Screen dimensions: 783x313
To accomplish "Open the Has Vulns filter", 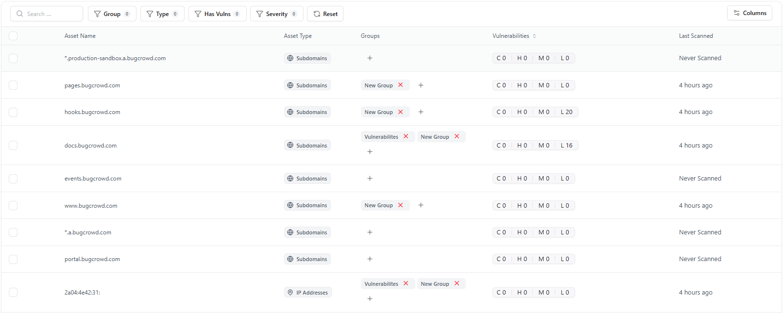I will (218, 14).
